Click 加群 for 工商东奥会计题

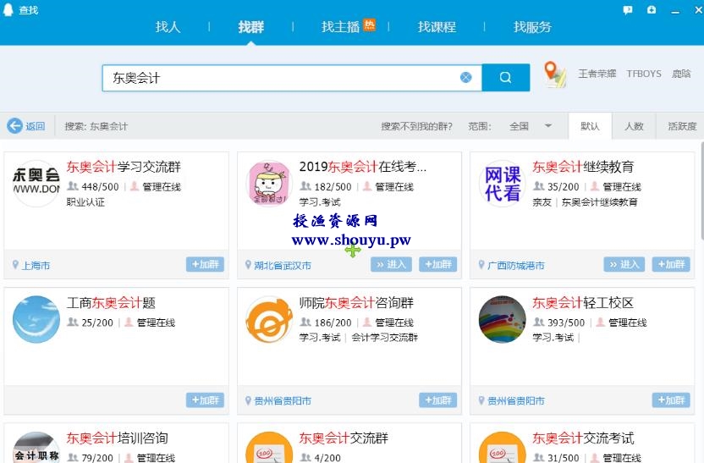(205, 400)
